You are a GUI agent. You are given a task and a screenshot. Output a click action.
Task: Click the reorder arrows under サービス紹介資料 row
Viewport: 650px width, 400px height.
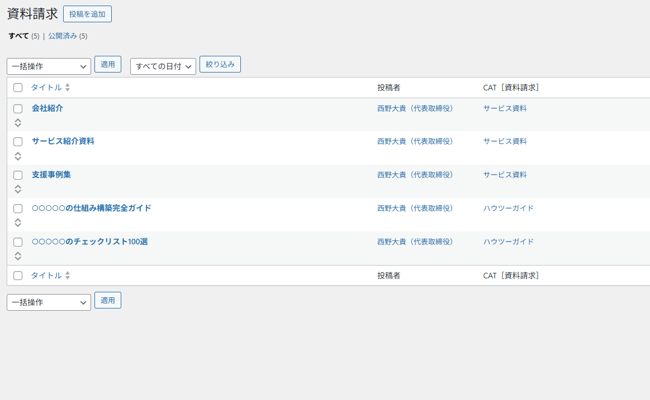[18, 156]
